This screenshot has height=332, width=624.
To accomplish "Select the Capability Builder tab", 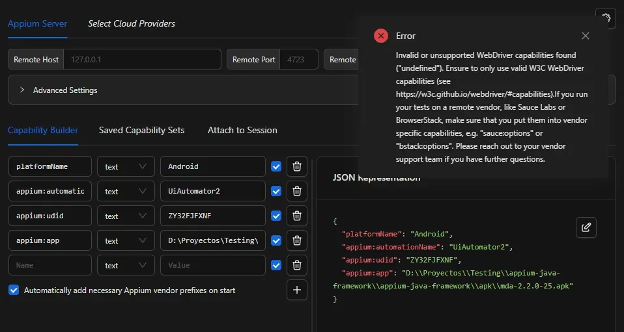I will click(43, 130).
